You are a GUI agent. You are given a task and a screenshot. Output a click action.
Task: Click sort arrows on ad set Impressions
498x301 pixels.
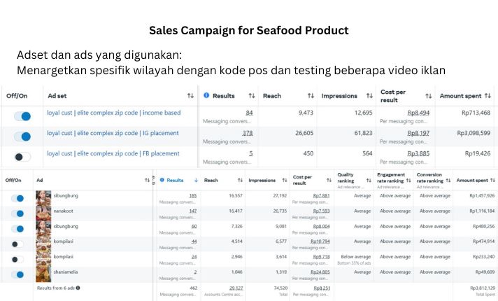[x=369, y=95]
